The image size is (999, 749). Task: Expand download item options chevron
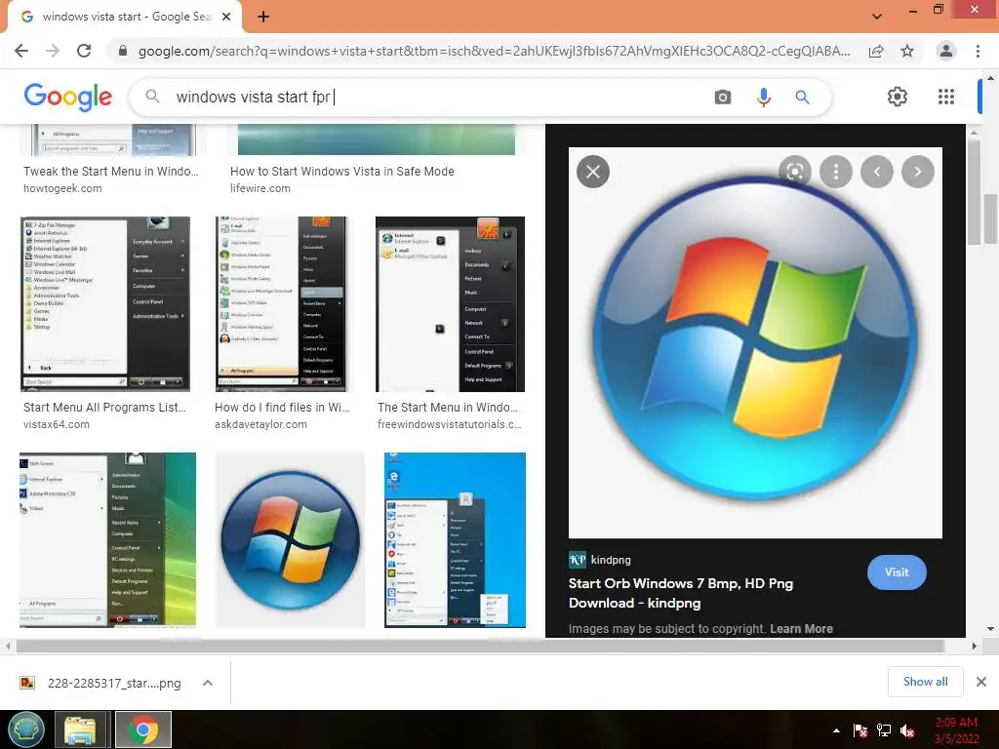point(208,683)
